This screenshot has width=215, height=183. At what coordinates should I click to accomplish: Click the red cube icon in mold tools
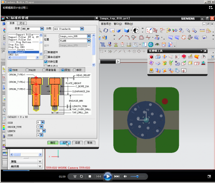point(151,57)
